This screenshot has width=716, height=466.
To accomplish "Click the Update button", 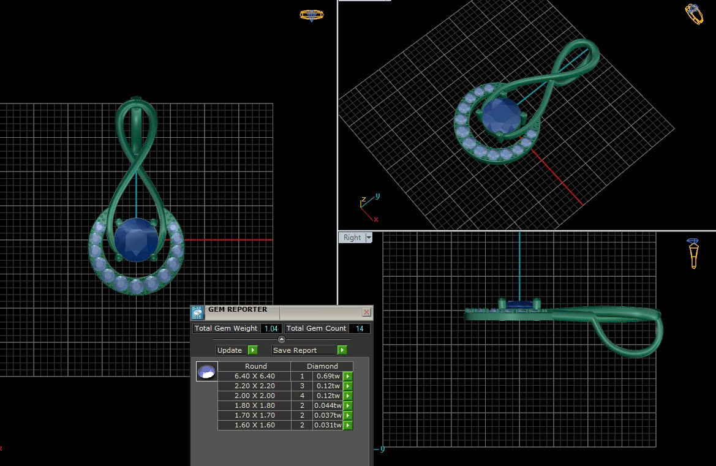I will pos(230,350).
